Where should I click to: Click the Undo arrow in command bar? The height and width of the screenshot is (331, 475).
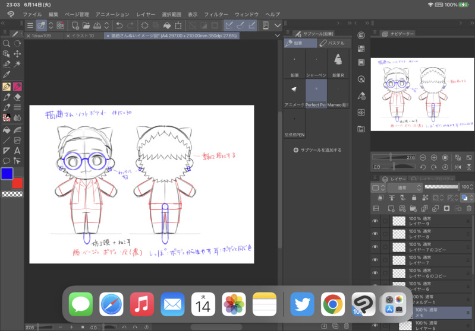point(119,26)
